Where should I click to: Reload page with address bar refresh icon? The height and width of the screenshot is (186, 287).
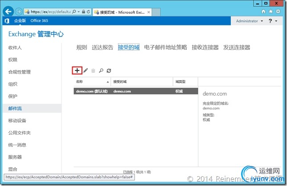[x=88, y=12]
